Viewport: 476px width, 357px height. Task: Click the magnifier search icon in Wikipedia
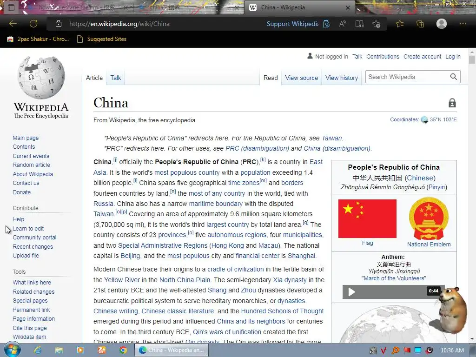point(454,77)
